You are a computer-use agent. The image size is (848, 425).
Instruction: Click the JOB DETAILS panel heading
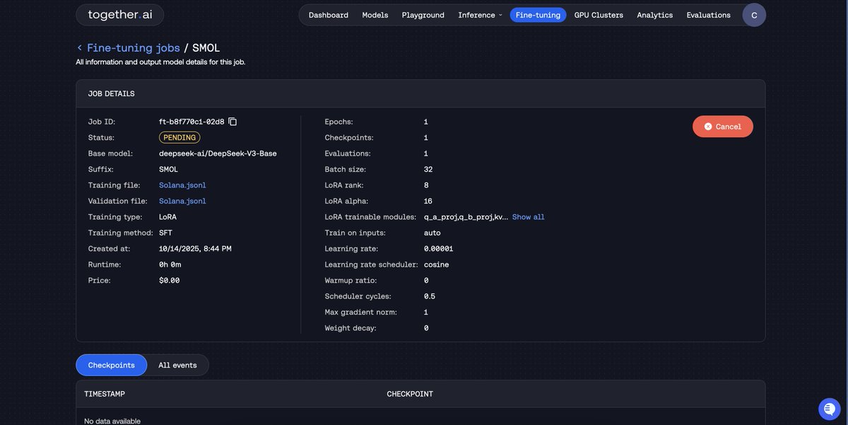(x=112, y=93)
